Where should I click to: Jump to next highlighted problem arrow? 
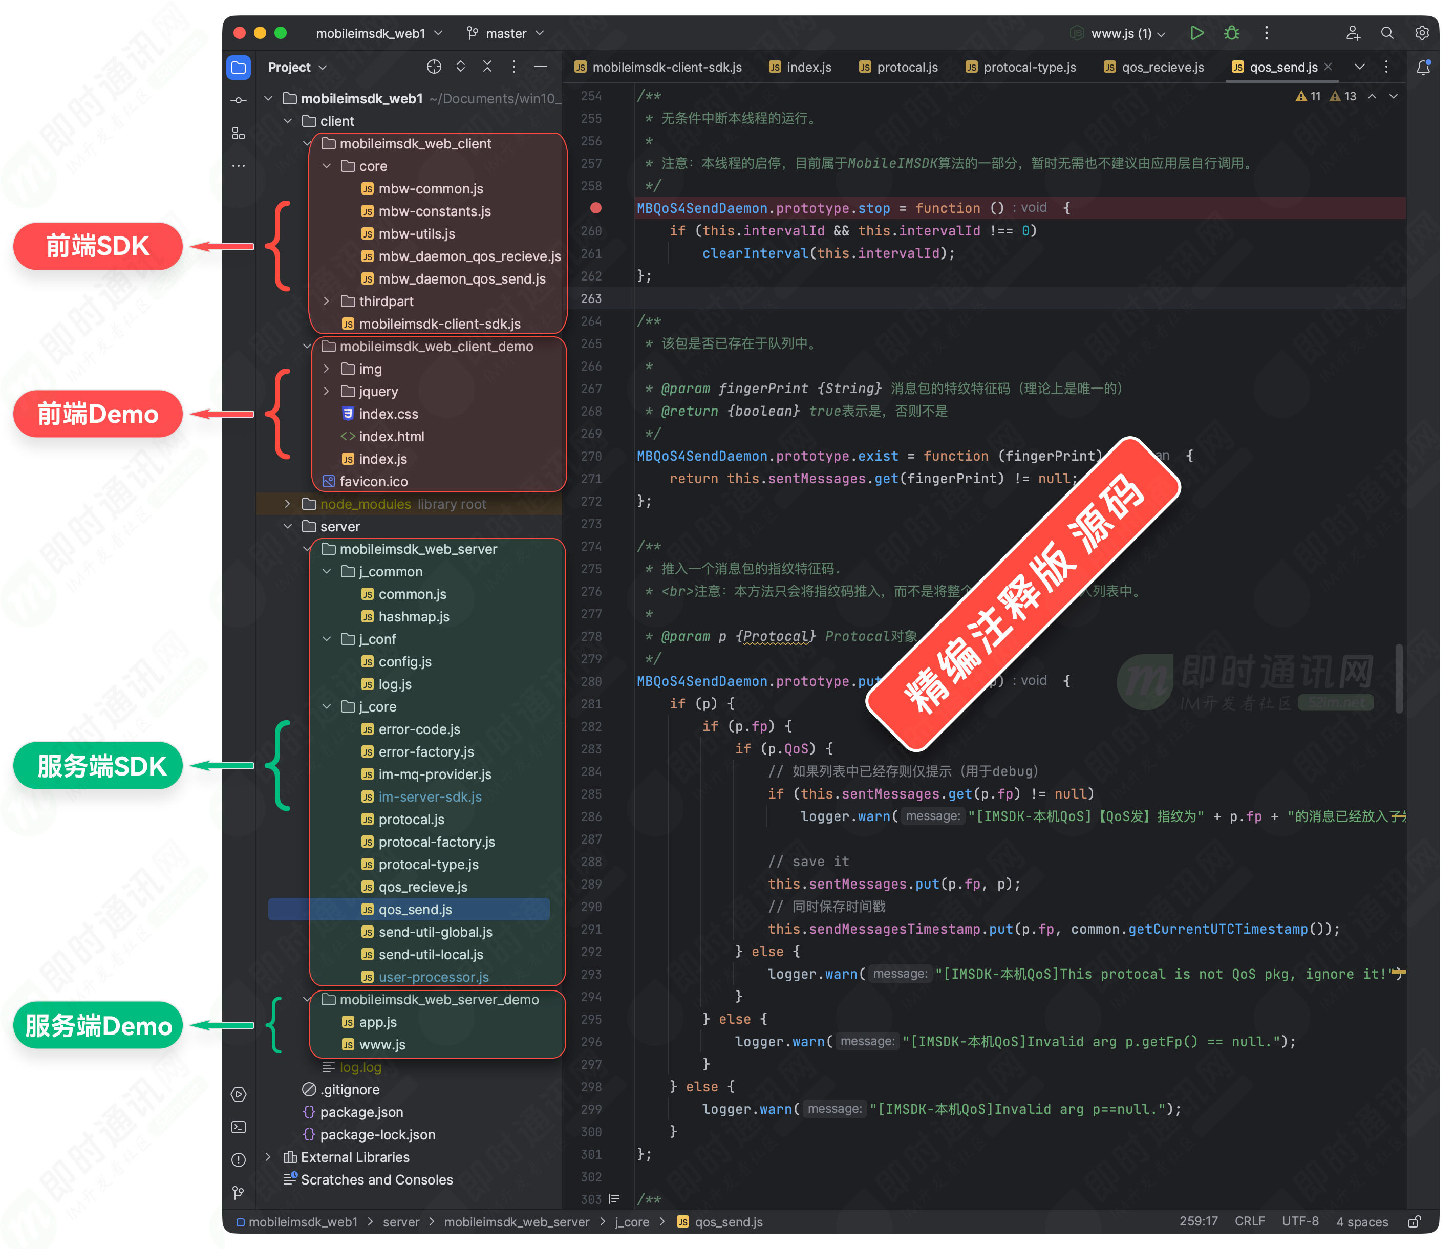(x=1393, y=96)
